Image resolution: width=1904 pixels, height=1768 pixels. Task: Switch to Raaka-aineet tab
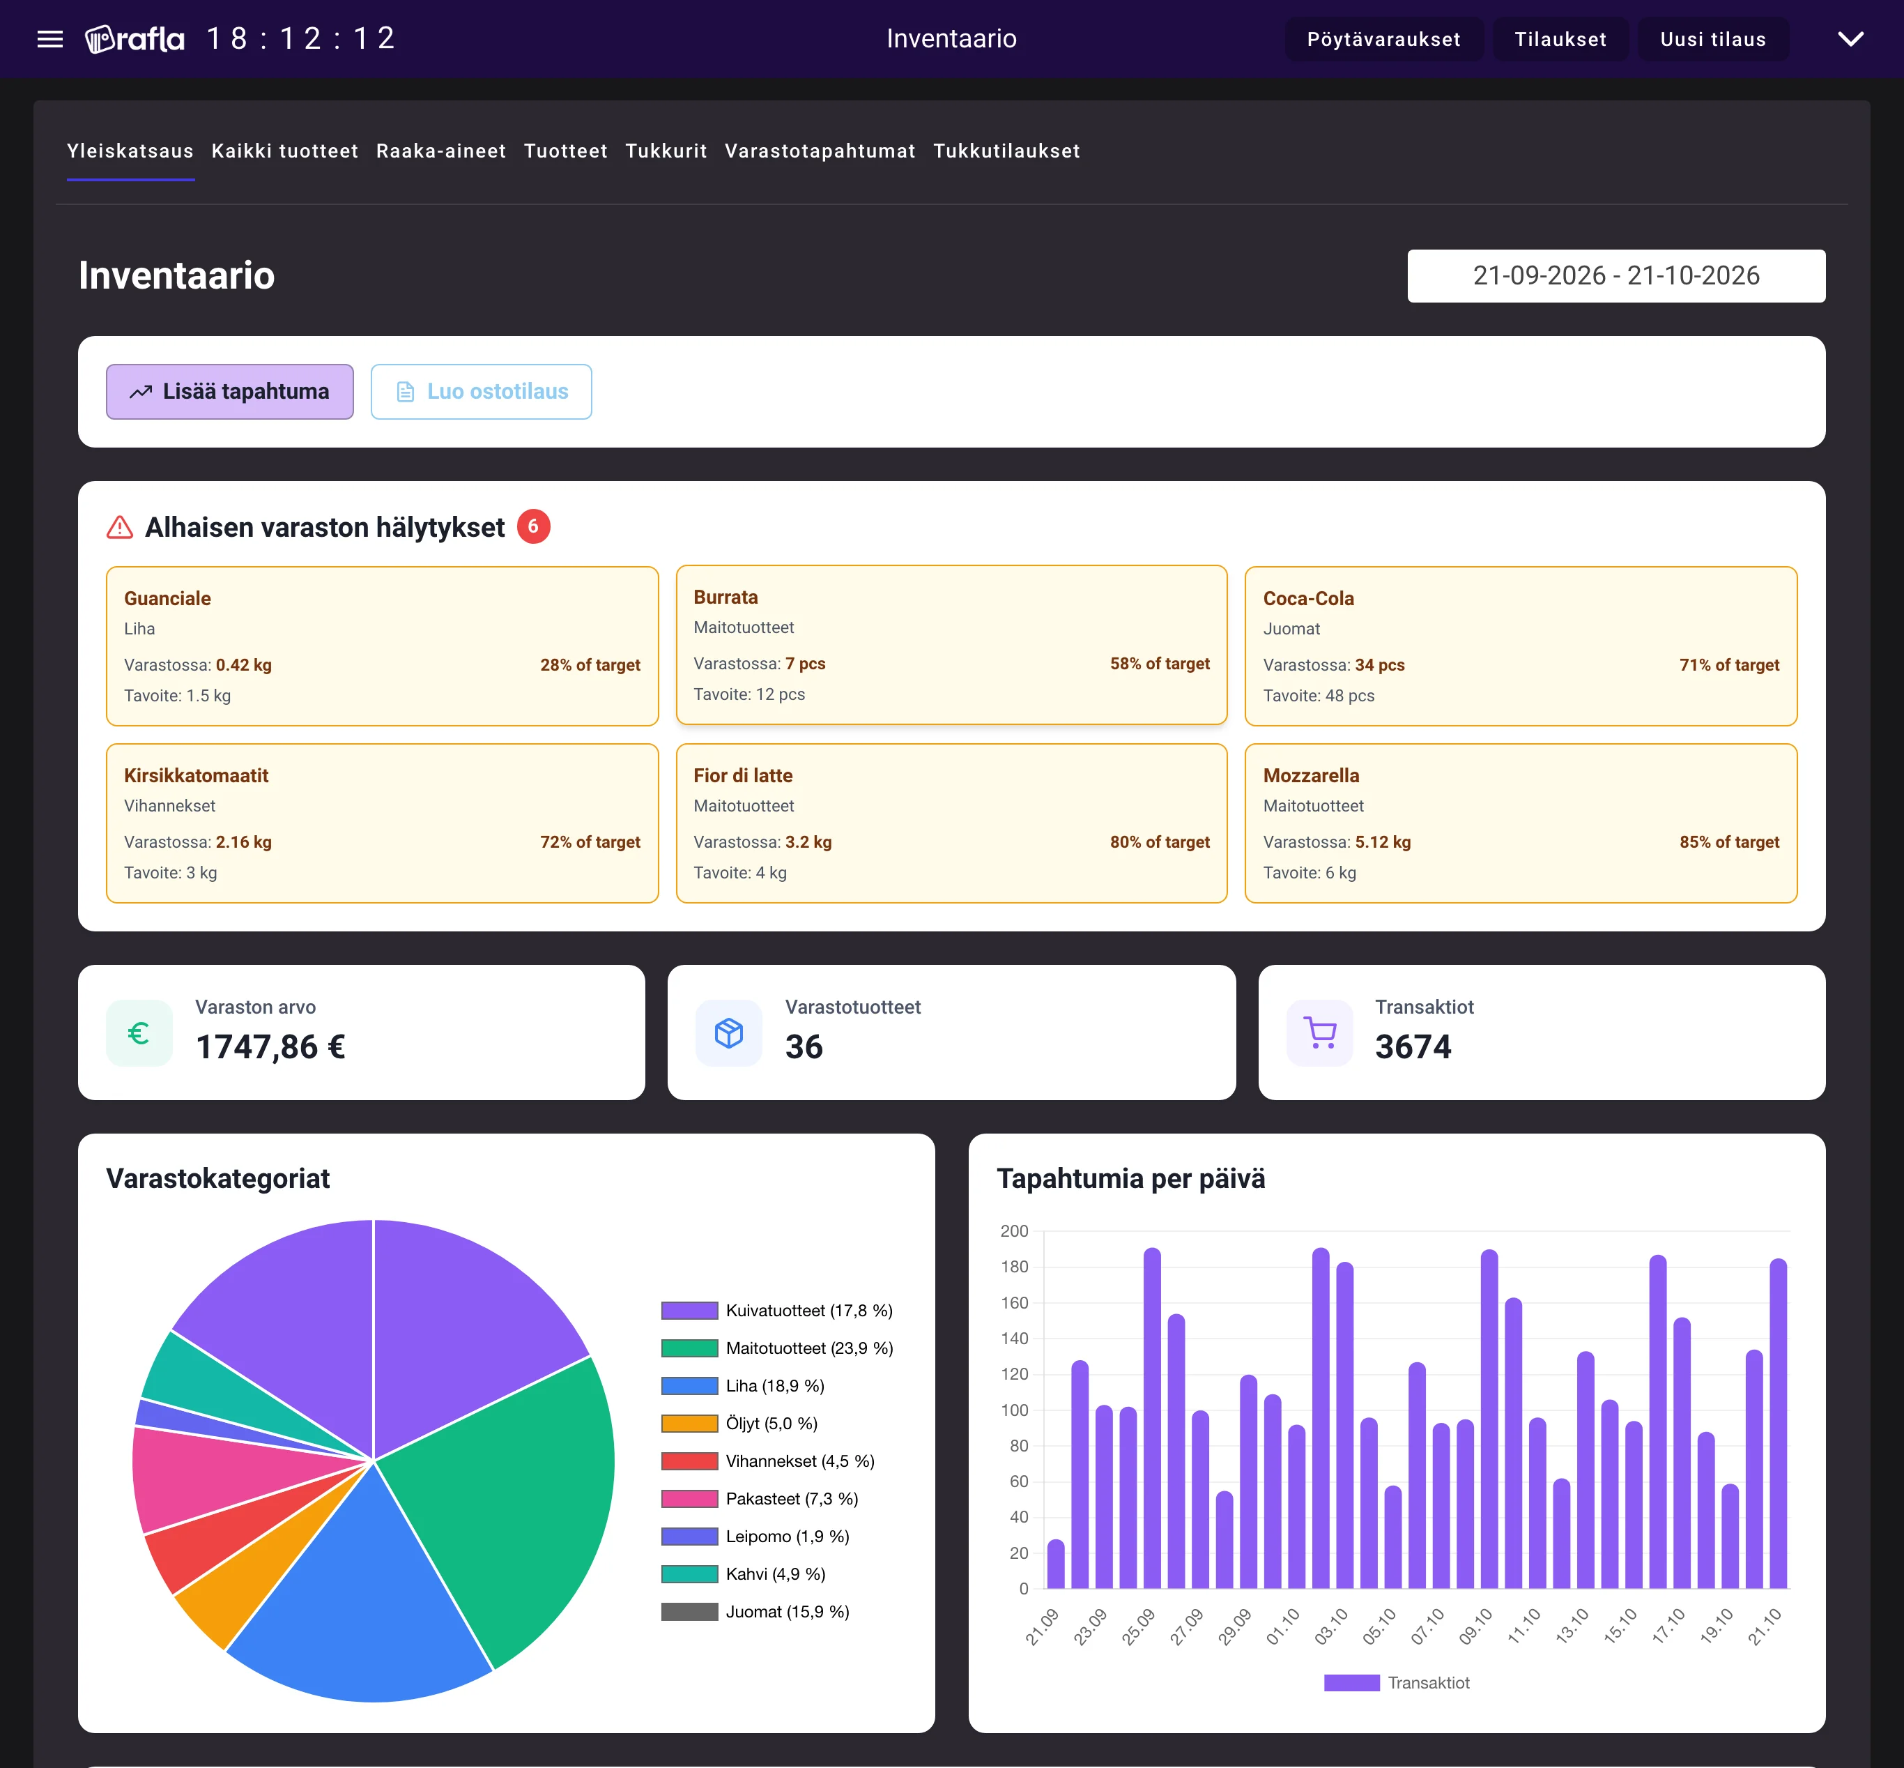pyautogui.click(x=441, y=151)
